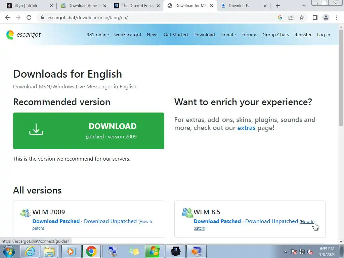
Task: Open the Windows Start button
Action: coord(9,251)
